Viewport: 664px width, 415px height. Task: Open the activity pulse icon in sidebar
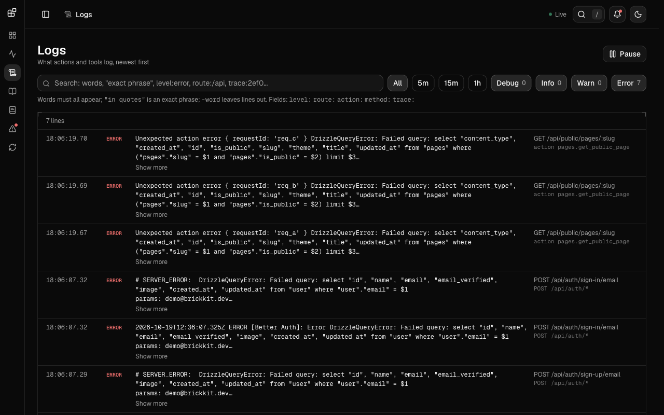[12, 54]
